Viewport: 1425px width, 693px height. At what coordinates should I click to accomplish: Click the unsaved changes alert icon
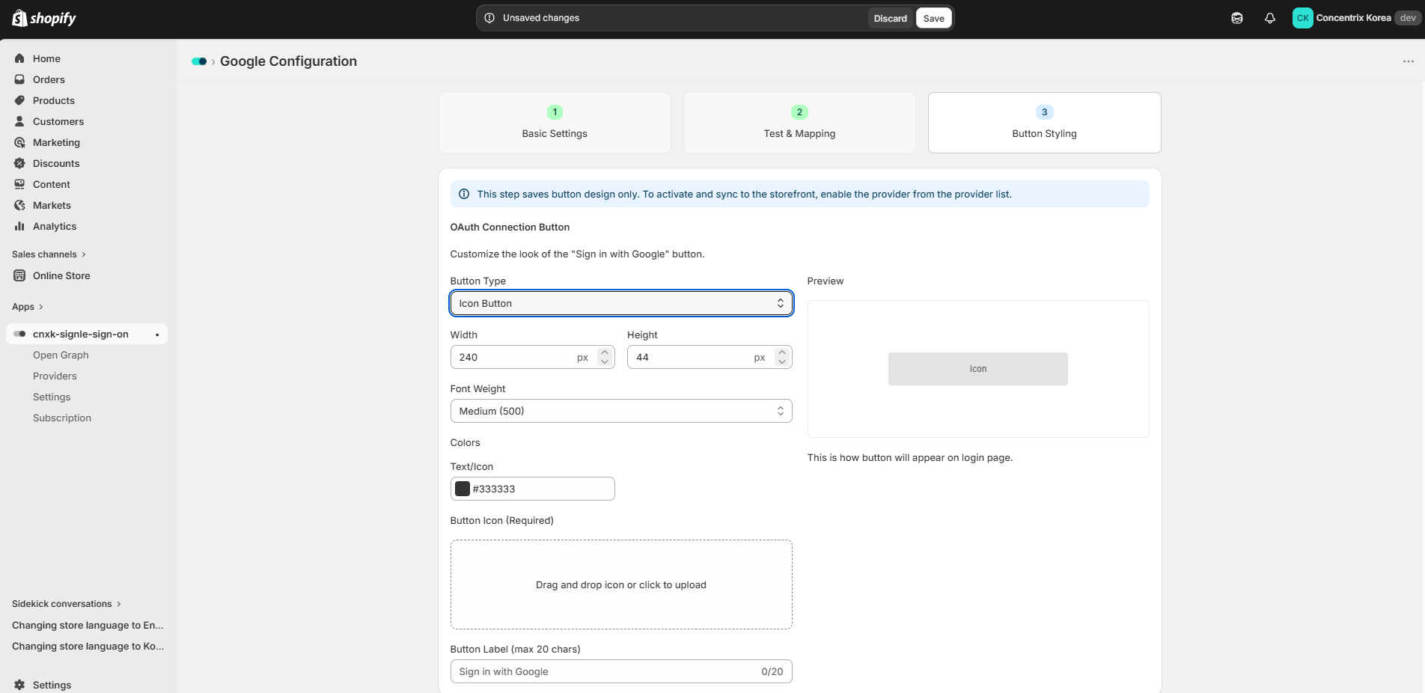coord(489,18)
